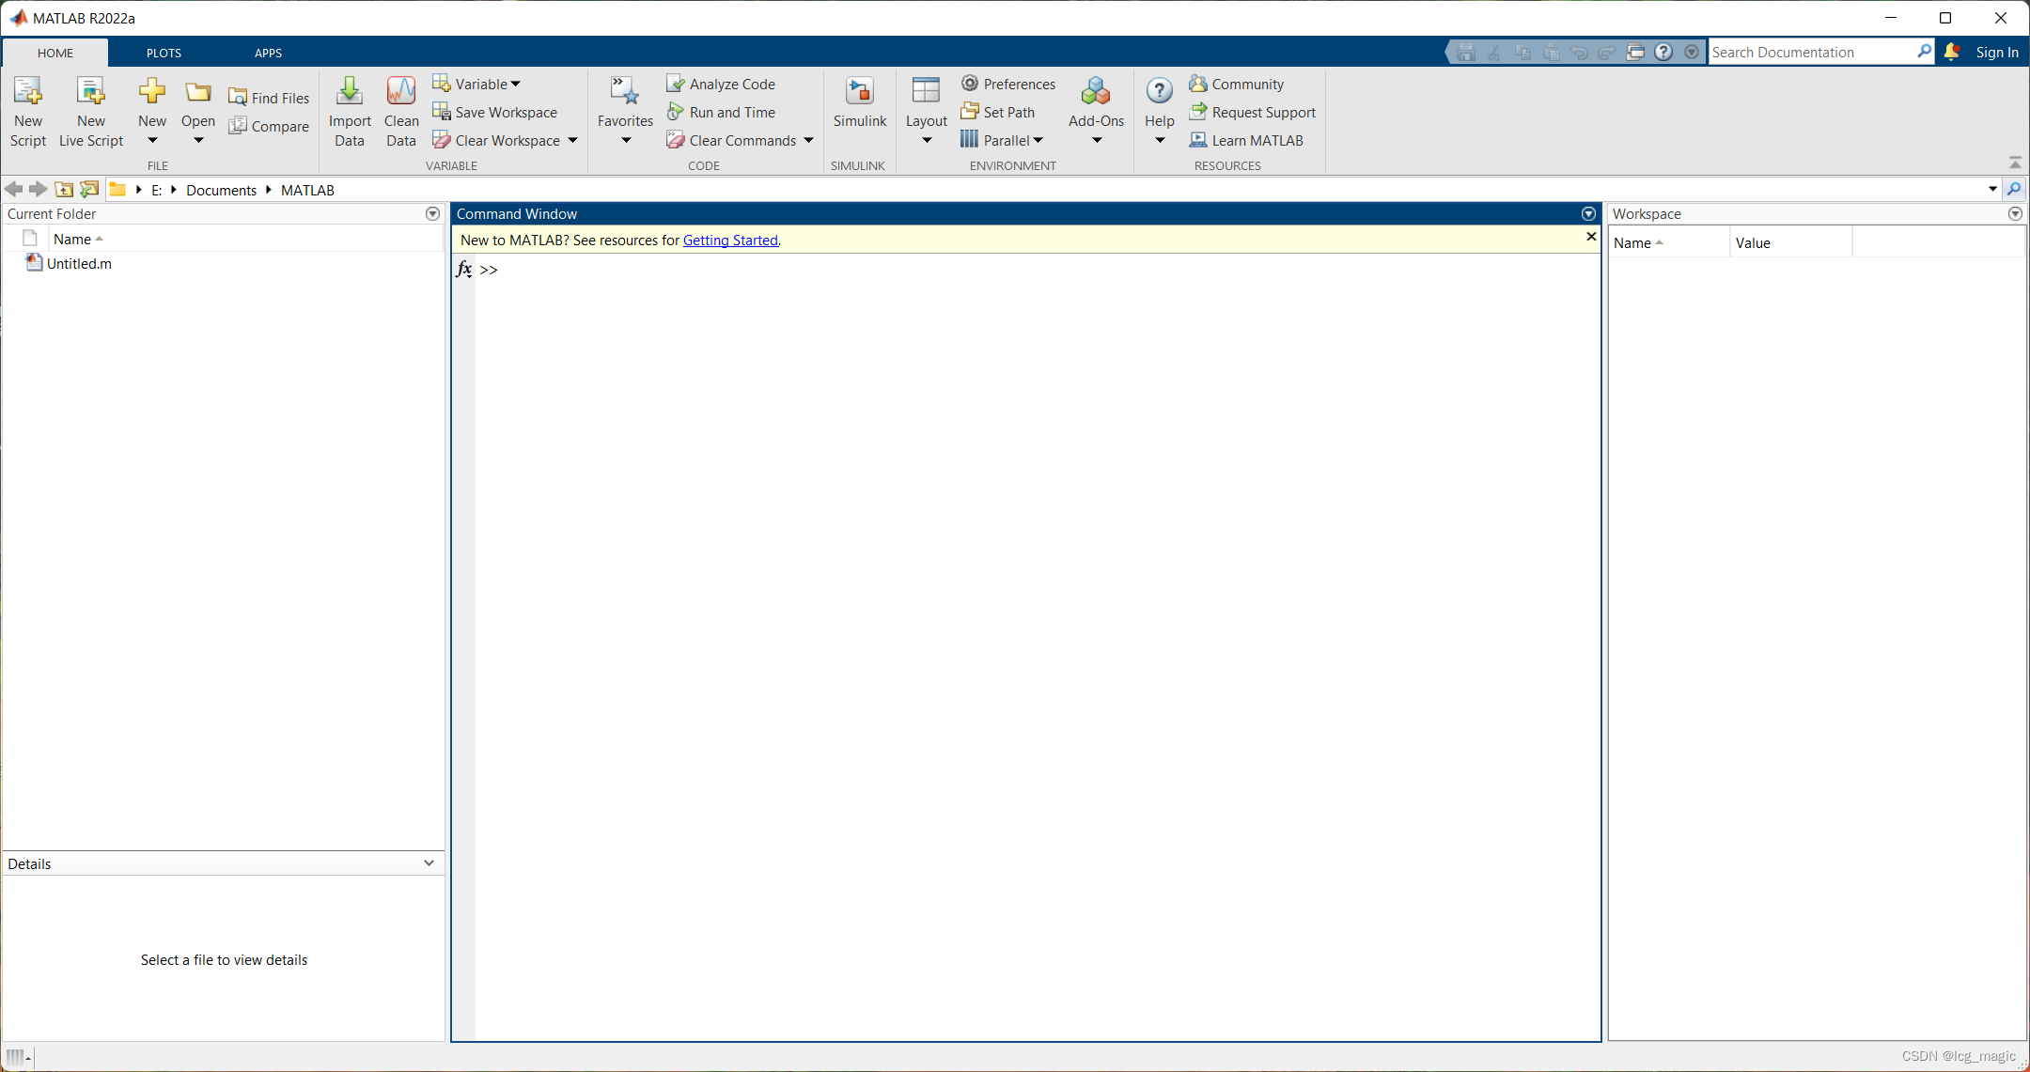Viewport: 2030px width, 1072px height.
Task: Select Run and Time
Action: [721, 112]
